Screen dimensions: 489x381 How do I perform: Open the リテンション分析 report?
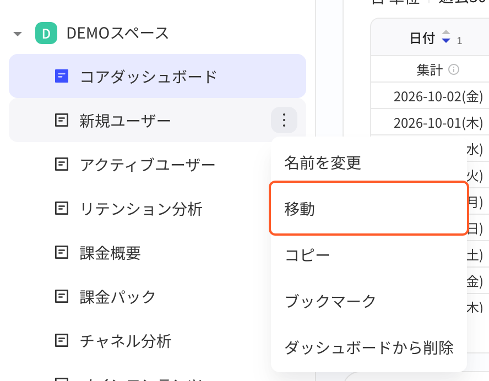[141, 209]
